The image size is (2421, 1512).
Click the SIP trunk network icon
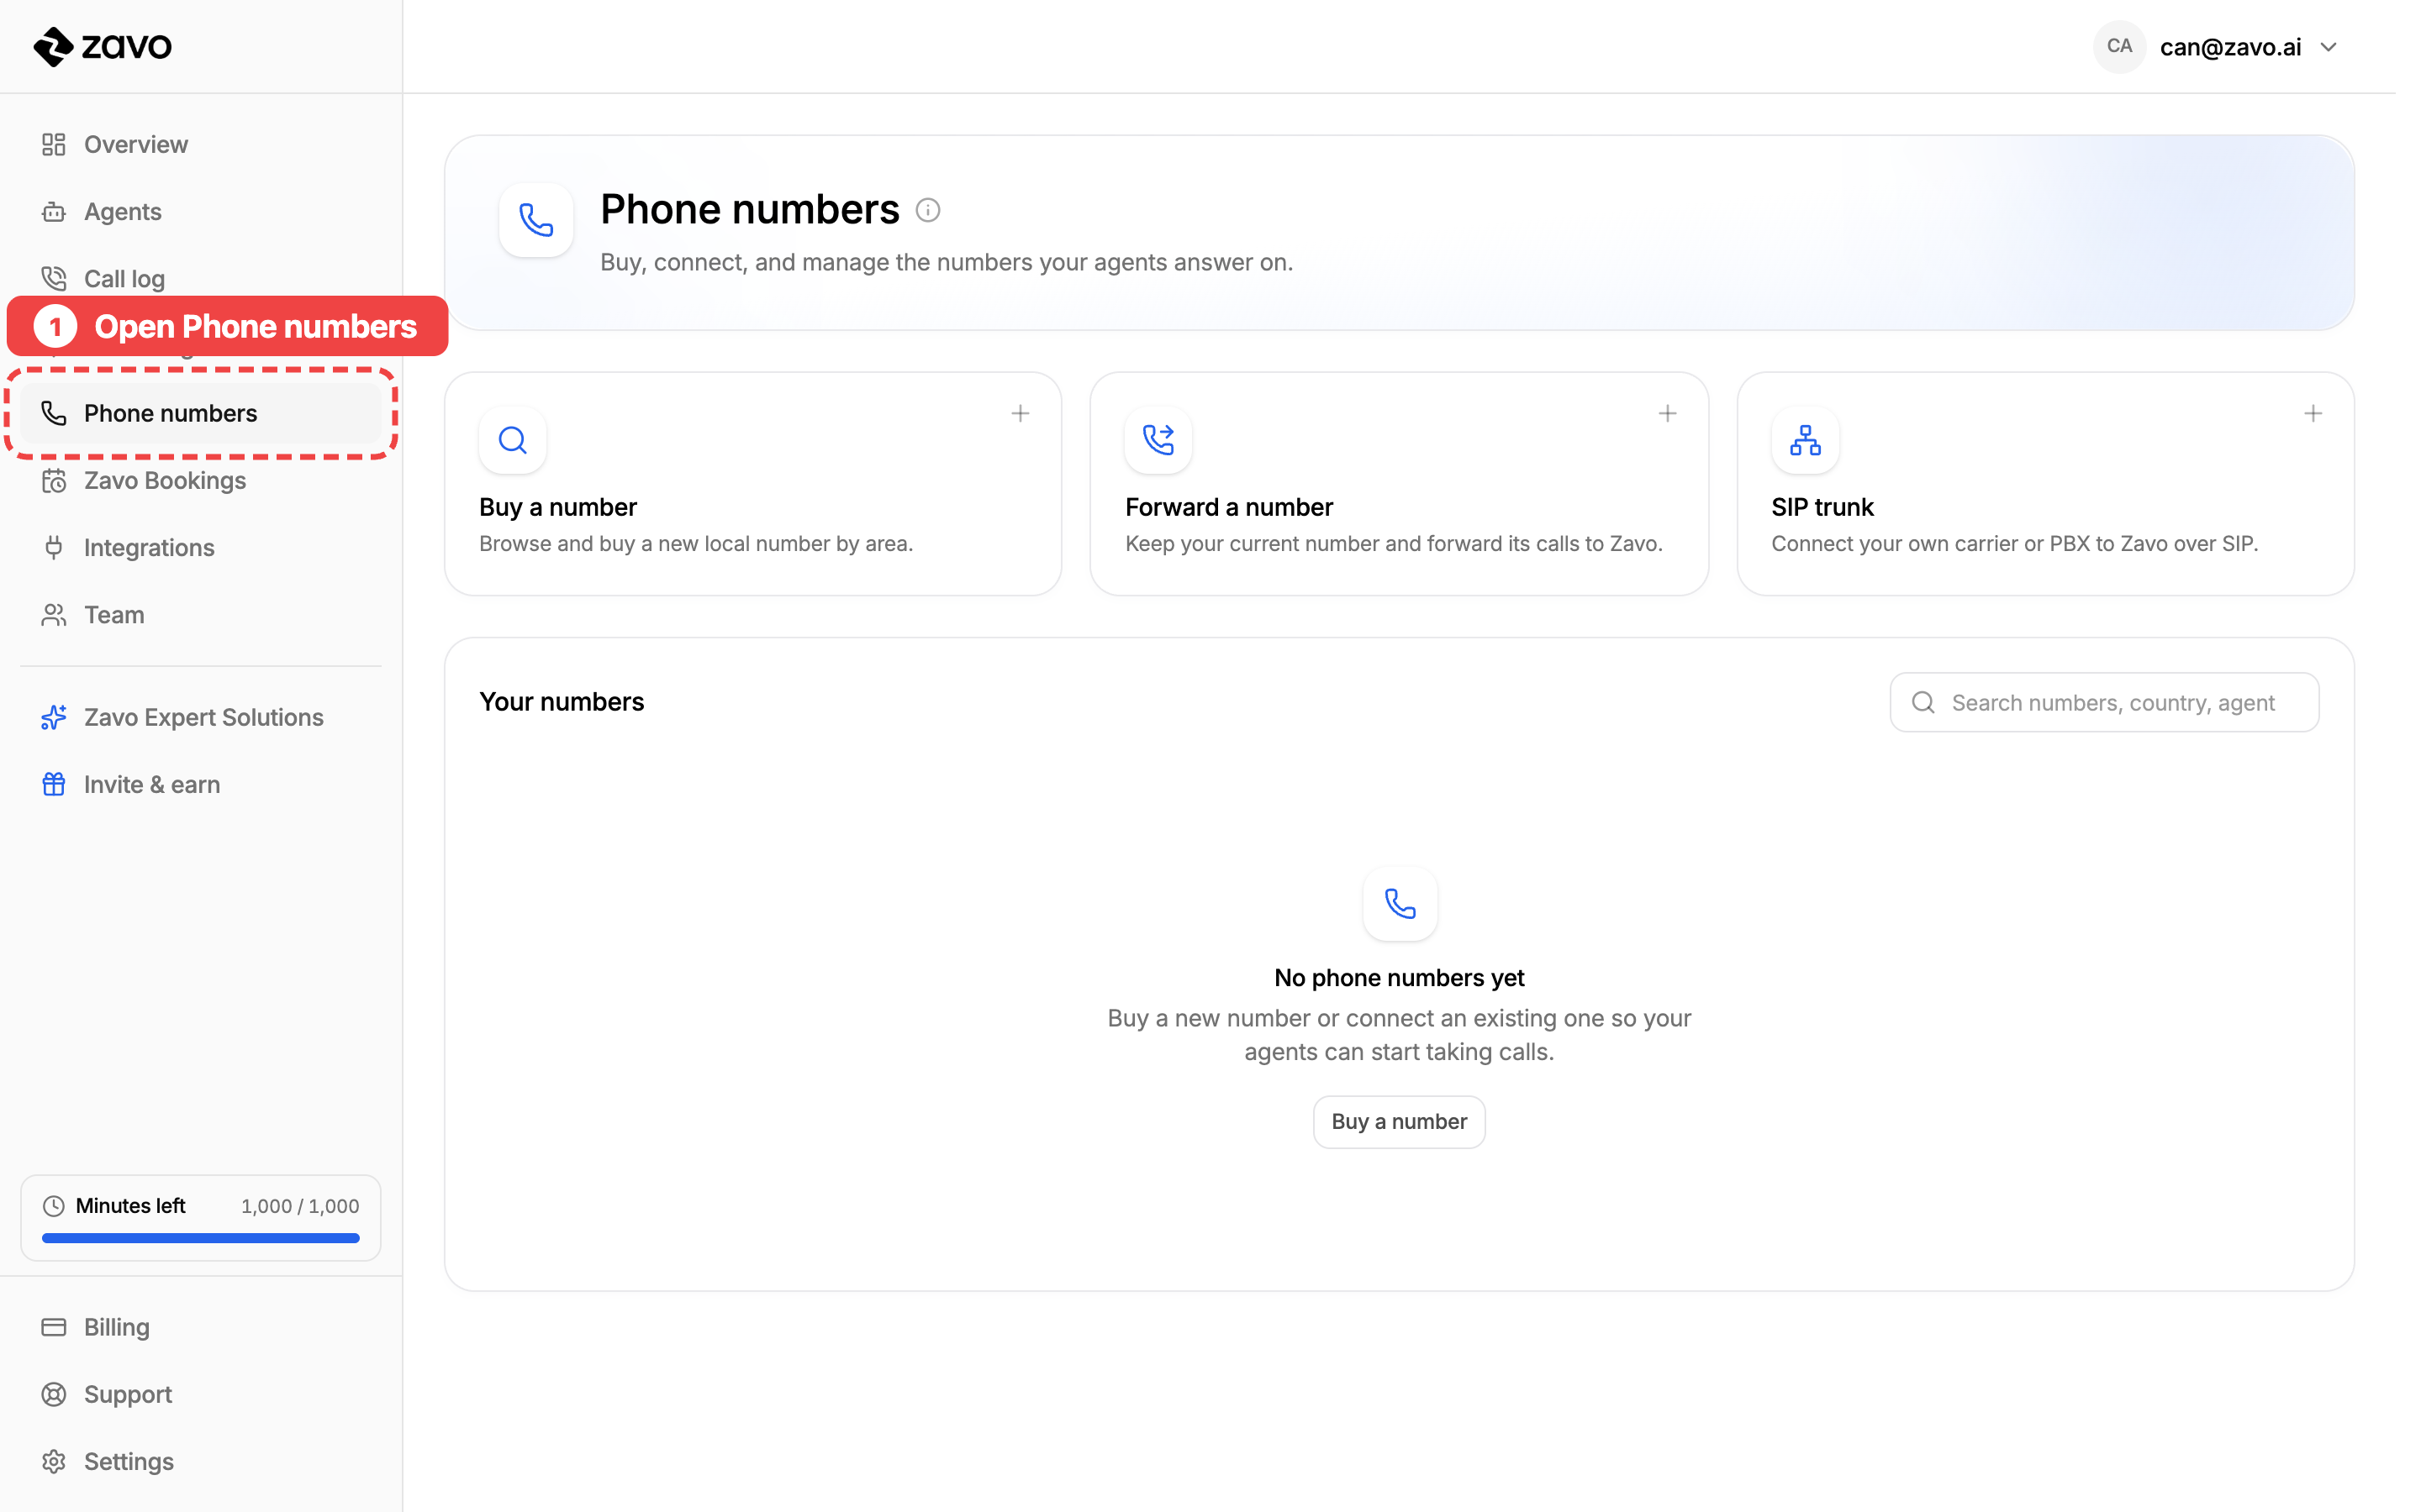[1805, 440]
